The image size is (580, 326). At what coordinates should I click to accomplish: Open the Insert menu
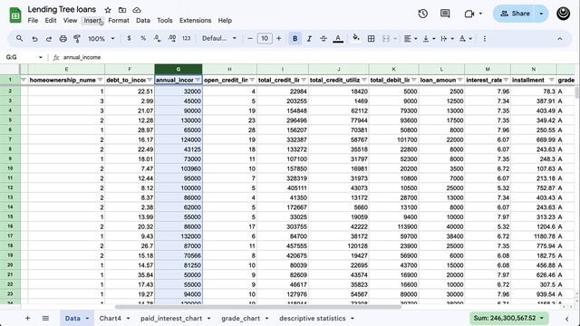[x=92, y=20]
